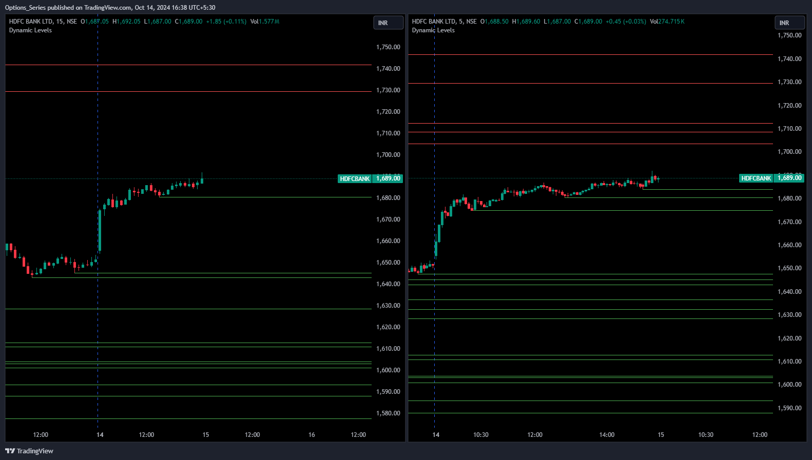Click the 'HDFC BANK LTD, 15, NSE' chart title
Screen dimensions: 812x460
click(x=43, y=22)
